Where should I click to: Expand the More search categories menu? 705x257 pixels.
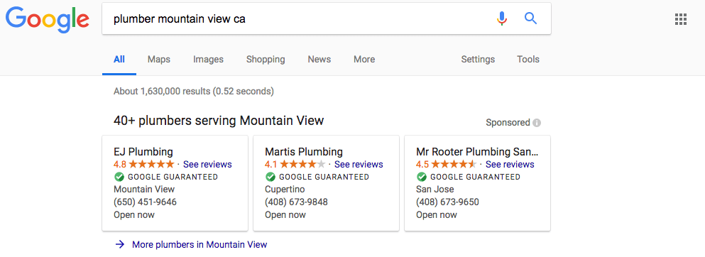point(364,60)
